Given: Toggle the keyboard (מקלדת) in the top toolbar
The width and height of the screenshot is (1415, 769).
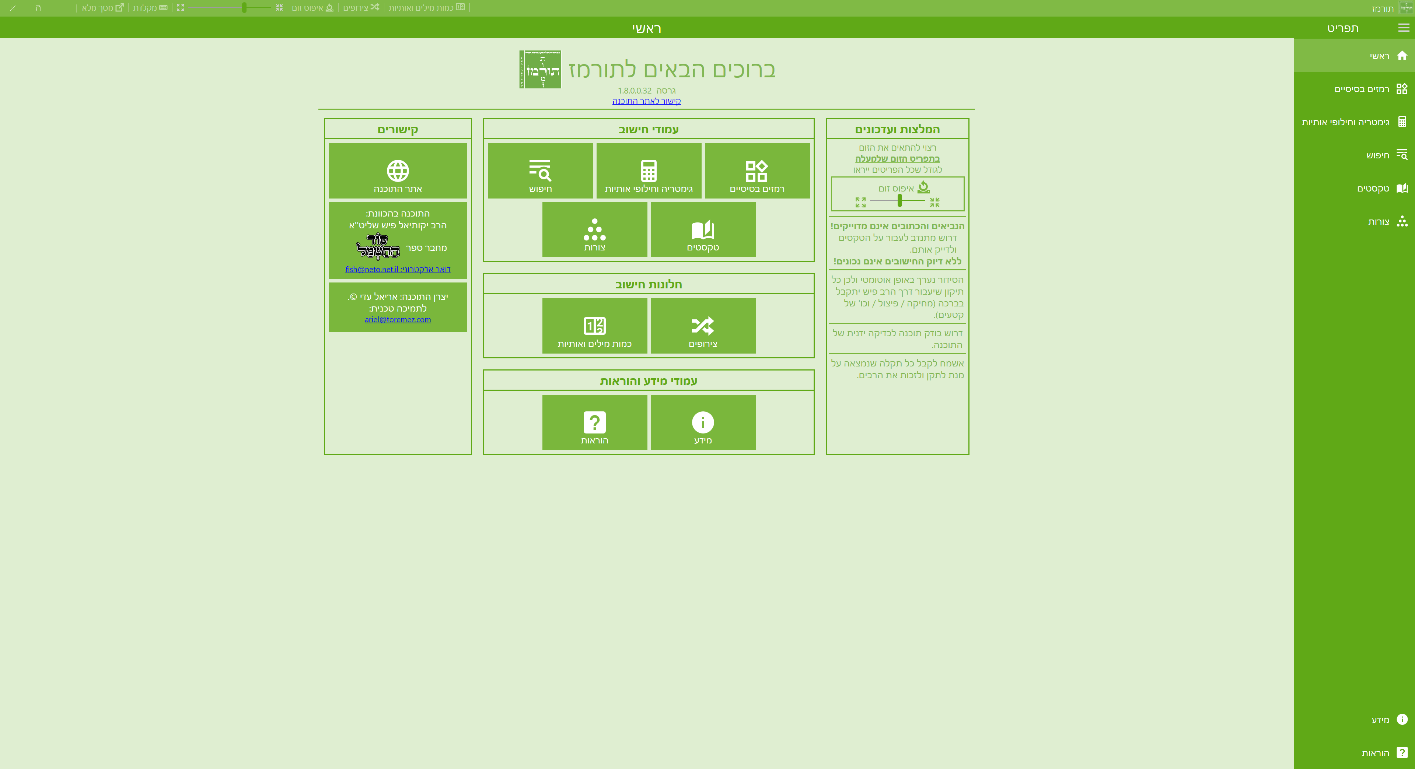Looking at the screenshot, I should [x=150, y=8].
